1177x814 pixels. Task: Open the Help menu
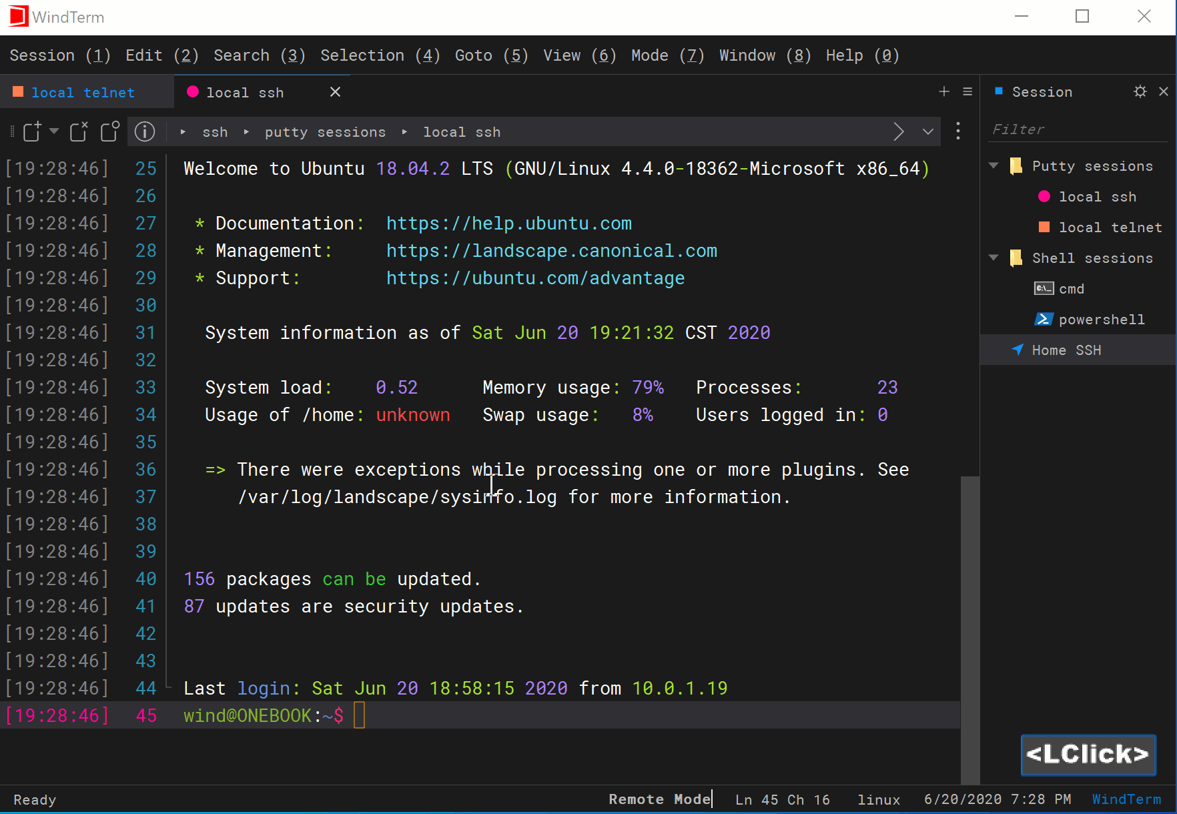coord(863,55)
